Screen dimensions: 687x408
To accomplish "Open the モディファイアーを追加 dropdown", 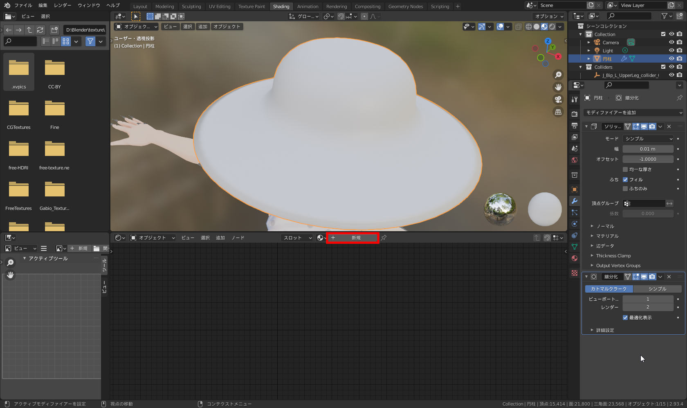I will [x=633, y=113].
